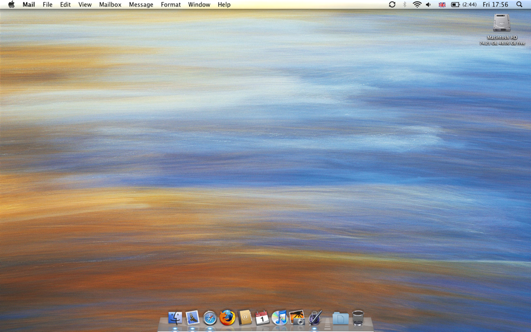This screenshot has height=332, width=531.
Task: Open Finder from the dock
Action: (175, 318)
